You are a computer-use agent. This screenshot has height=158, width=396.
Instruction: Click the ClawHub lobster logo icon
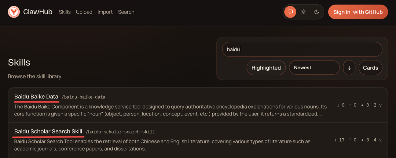pyautogui.click(x=14, y=12)
